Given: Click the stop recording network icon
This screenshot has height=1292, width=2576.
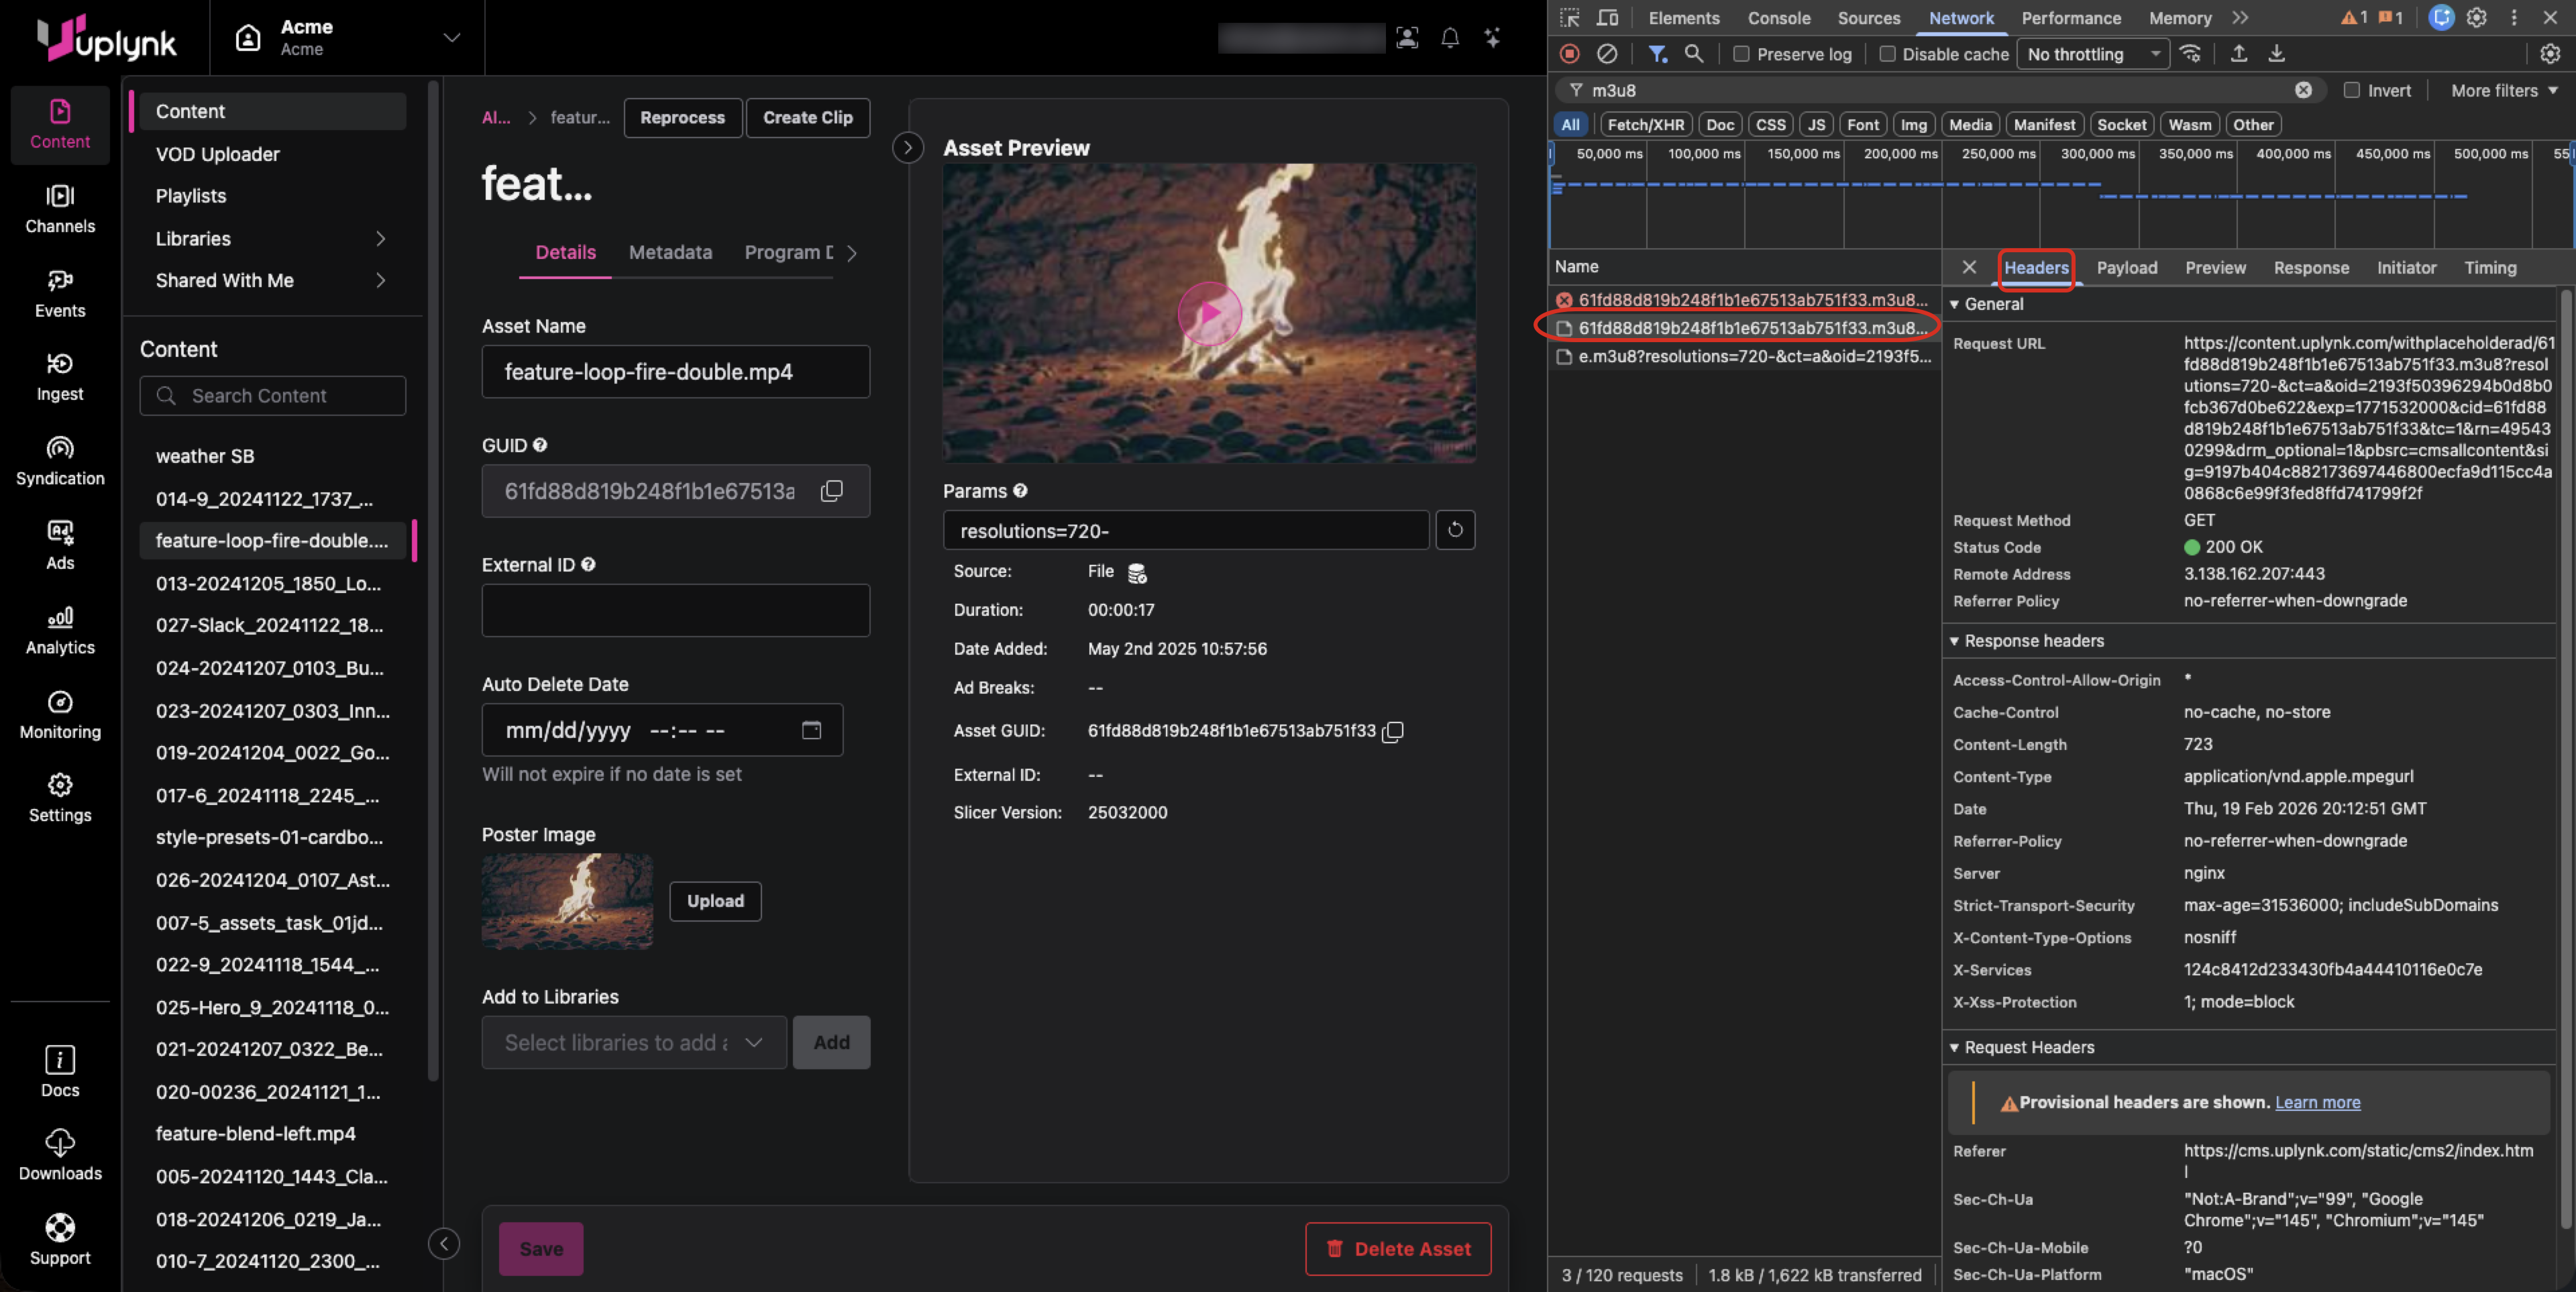Looking at the screenshot, I should (1569, 54).
